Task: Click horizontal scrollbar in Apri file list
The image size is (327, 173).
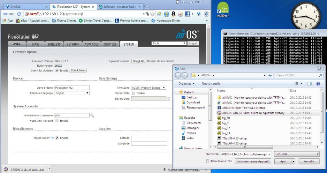Action: click(245, 147)
